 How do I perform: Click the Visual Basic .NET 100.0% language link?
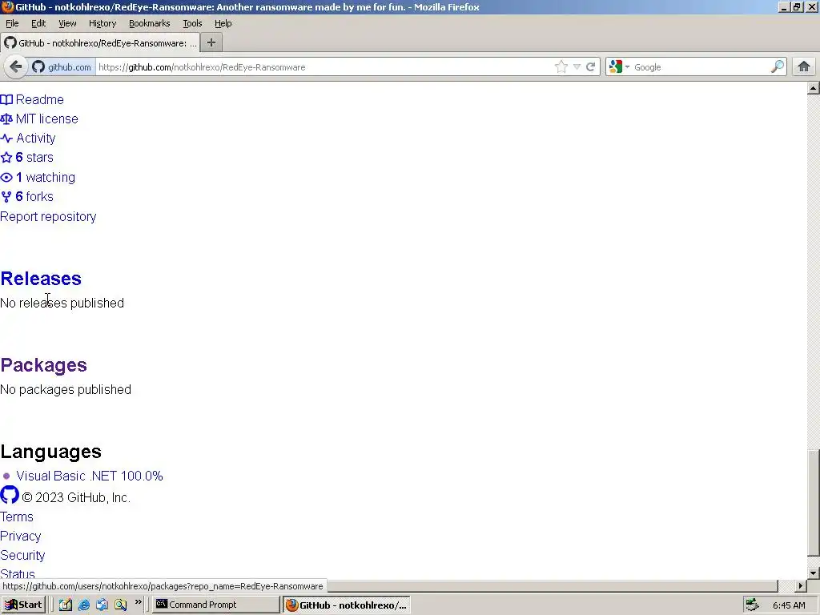(x=90, y=476)
